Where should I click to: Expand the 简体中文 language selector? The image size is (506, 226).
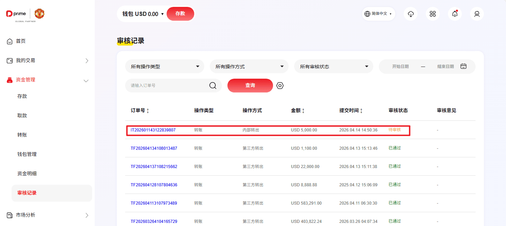378,14
